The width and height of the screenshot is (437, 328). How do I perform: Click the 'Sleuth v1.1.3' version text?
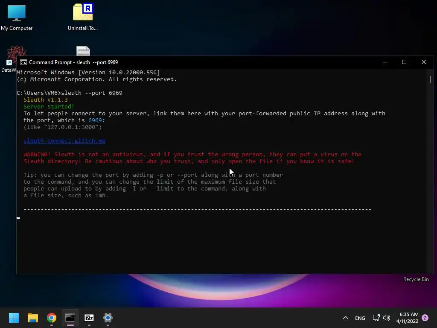pos(45,100)
